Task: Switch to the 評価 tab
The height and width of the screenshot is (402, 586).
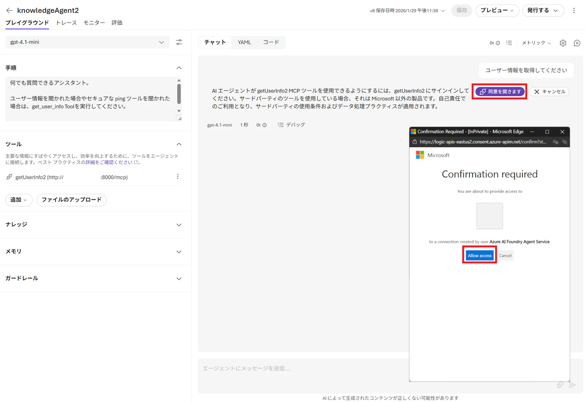Action: [x=117, y=23]
